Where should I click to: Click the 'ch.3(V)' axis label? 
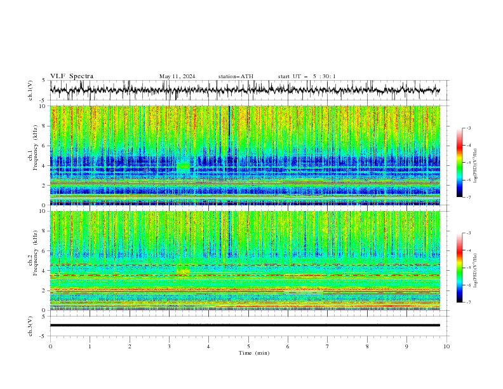pos(30,326)
